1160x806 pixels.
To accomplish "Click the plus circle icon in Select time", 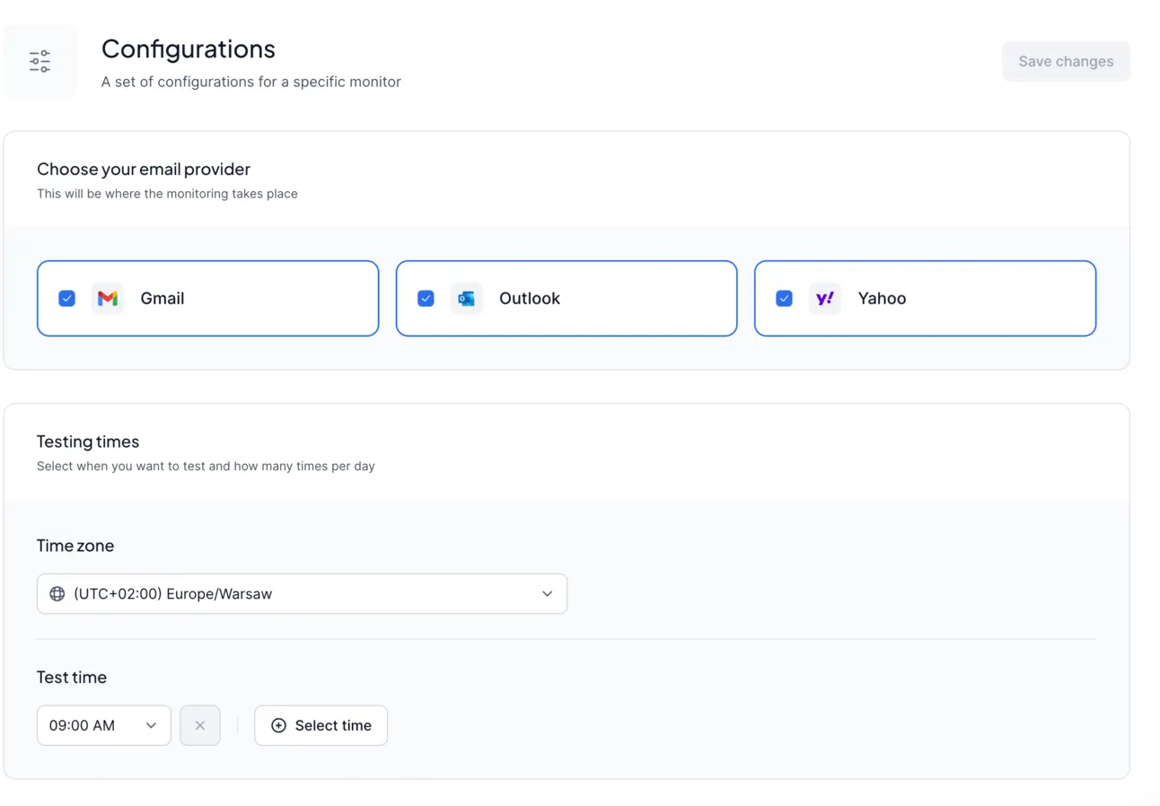I will pyautogui.click(x=278, y=725).
